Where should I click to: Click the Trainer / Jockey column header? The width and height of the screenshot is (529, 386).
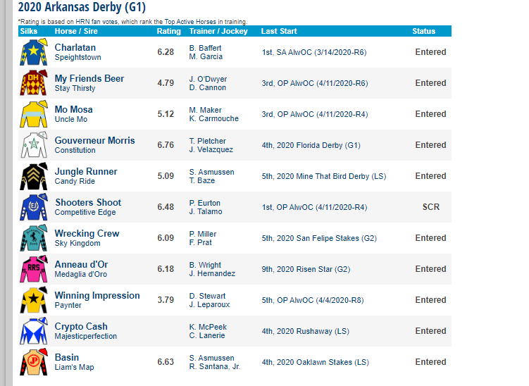pyautogui.click(x=218, y=32)
